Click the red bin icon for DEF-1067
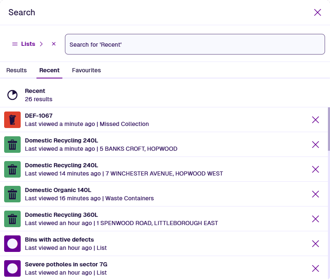 click(12, 120)
